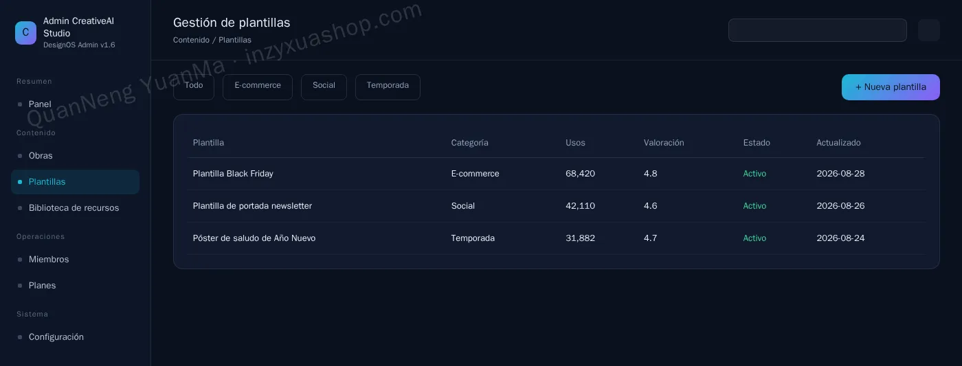The height and width of the screenshot is (366, 962).
Task: Open Biblioteca de recursos
Action: (x=75, y=208)
